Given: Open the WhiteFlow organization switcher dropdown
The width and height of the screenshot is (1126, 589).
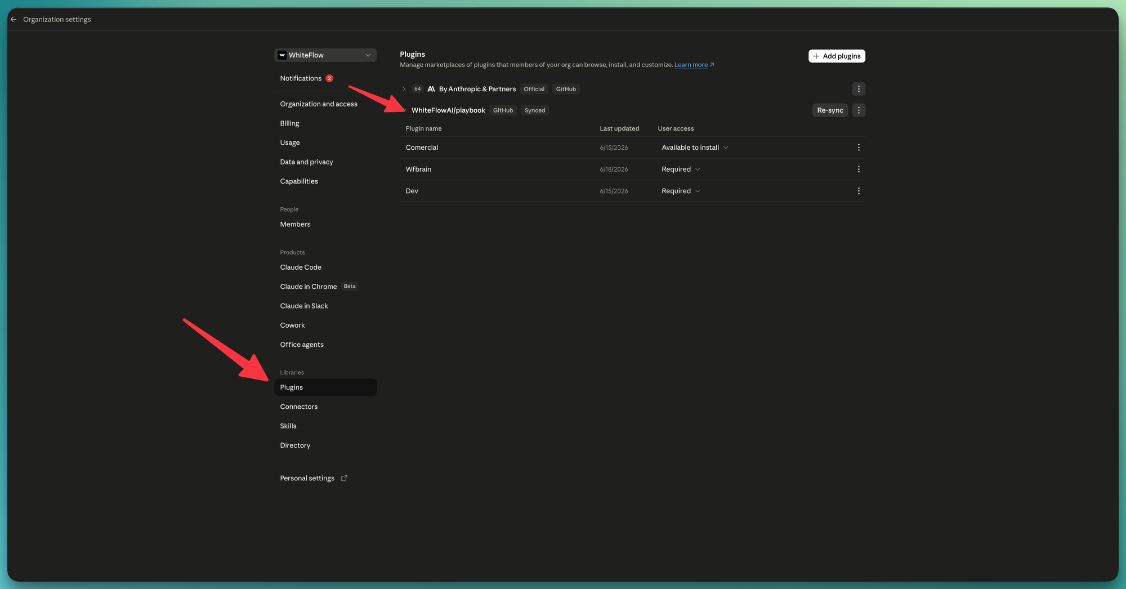Looking at the screenshot, I should [325, 55].
